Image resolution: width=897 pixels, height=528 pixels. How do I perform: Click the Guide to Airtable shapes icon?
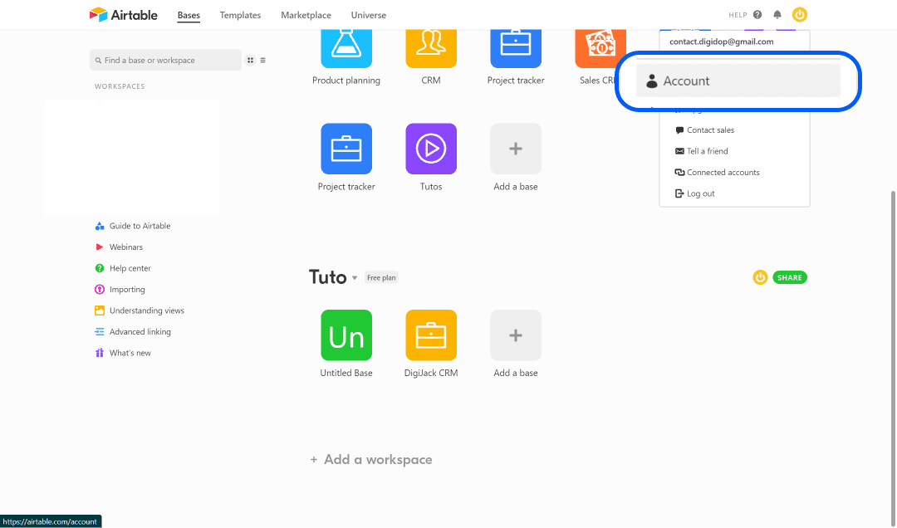(100, 226)
